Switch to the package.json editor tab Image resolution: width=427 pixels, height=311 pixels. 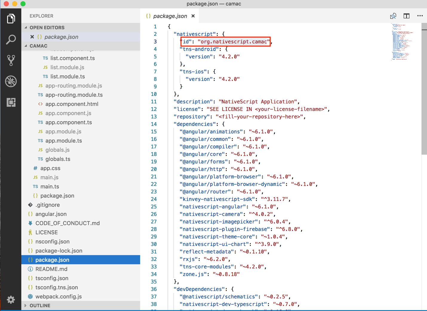[x=170, y=16]
